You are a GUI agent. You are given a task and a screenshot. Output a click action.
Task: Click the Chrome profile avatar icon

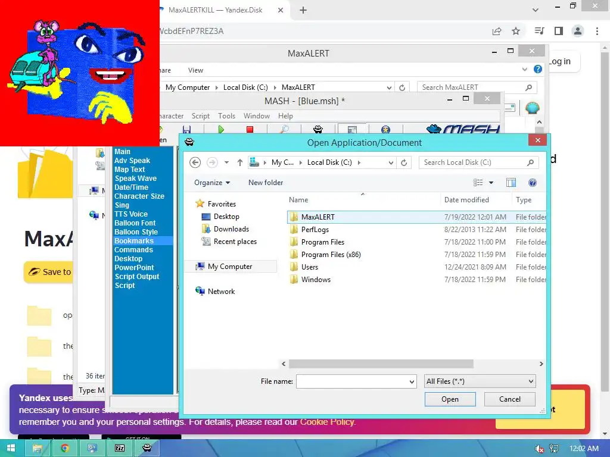point(578,31)
